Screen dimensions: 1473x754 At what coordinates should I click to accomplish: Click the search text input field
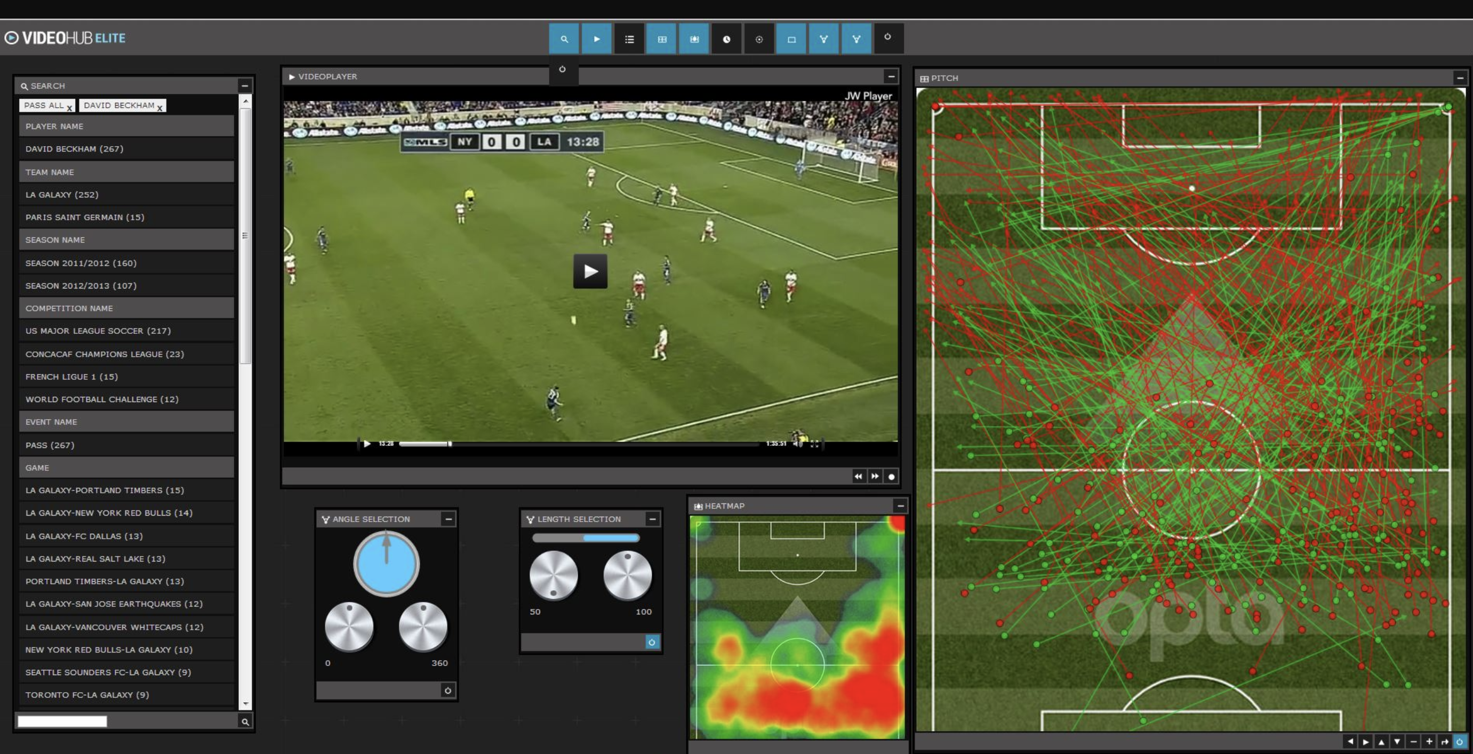62,721
